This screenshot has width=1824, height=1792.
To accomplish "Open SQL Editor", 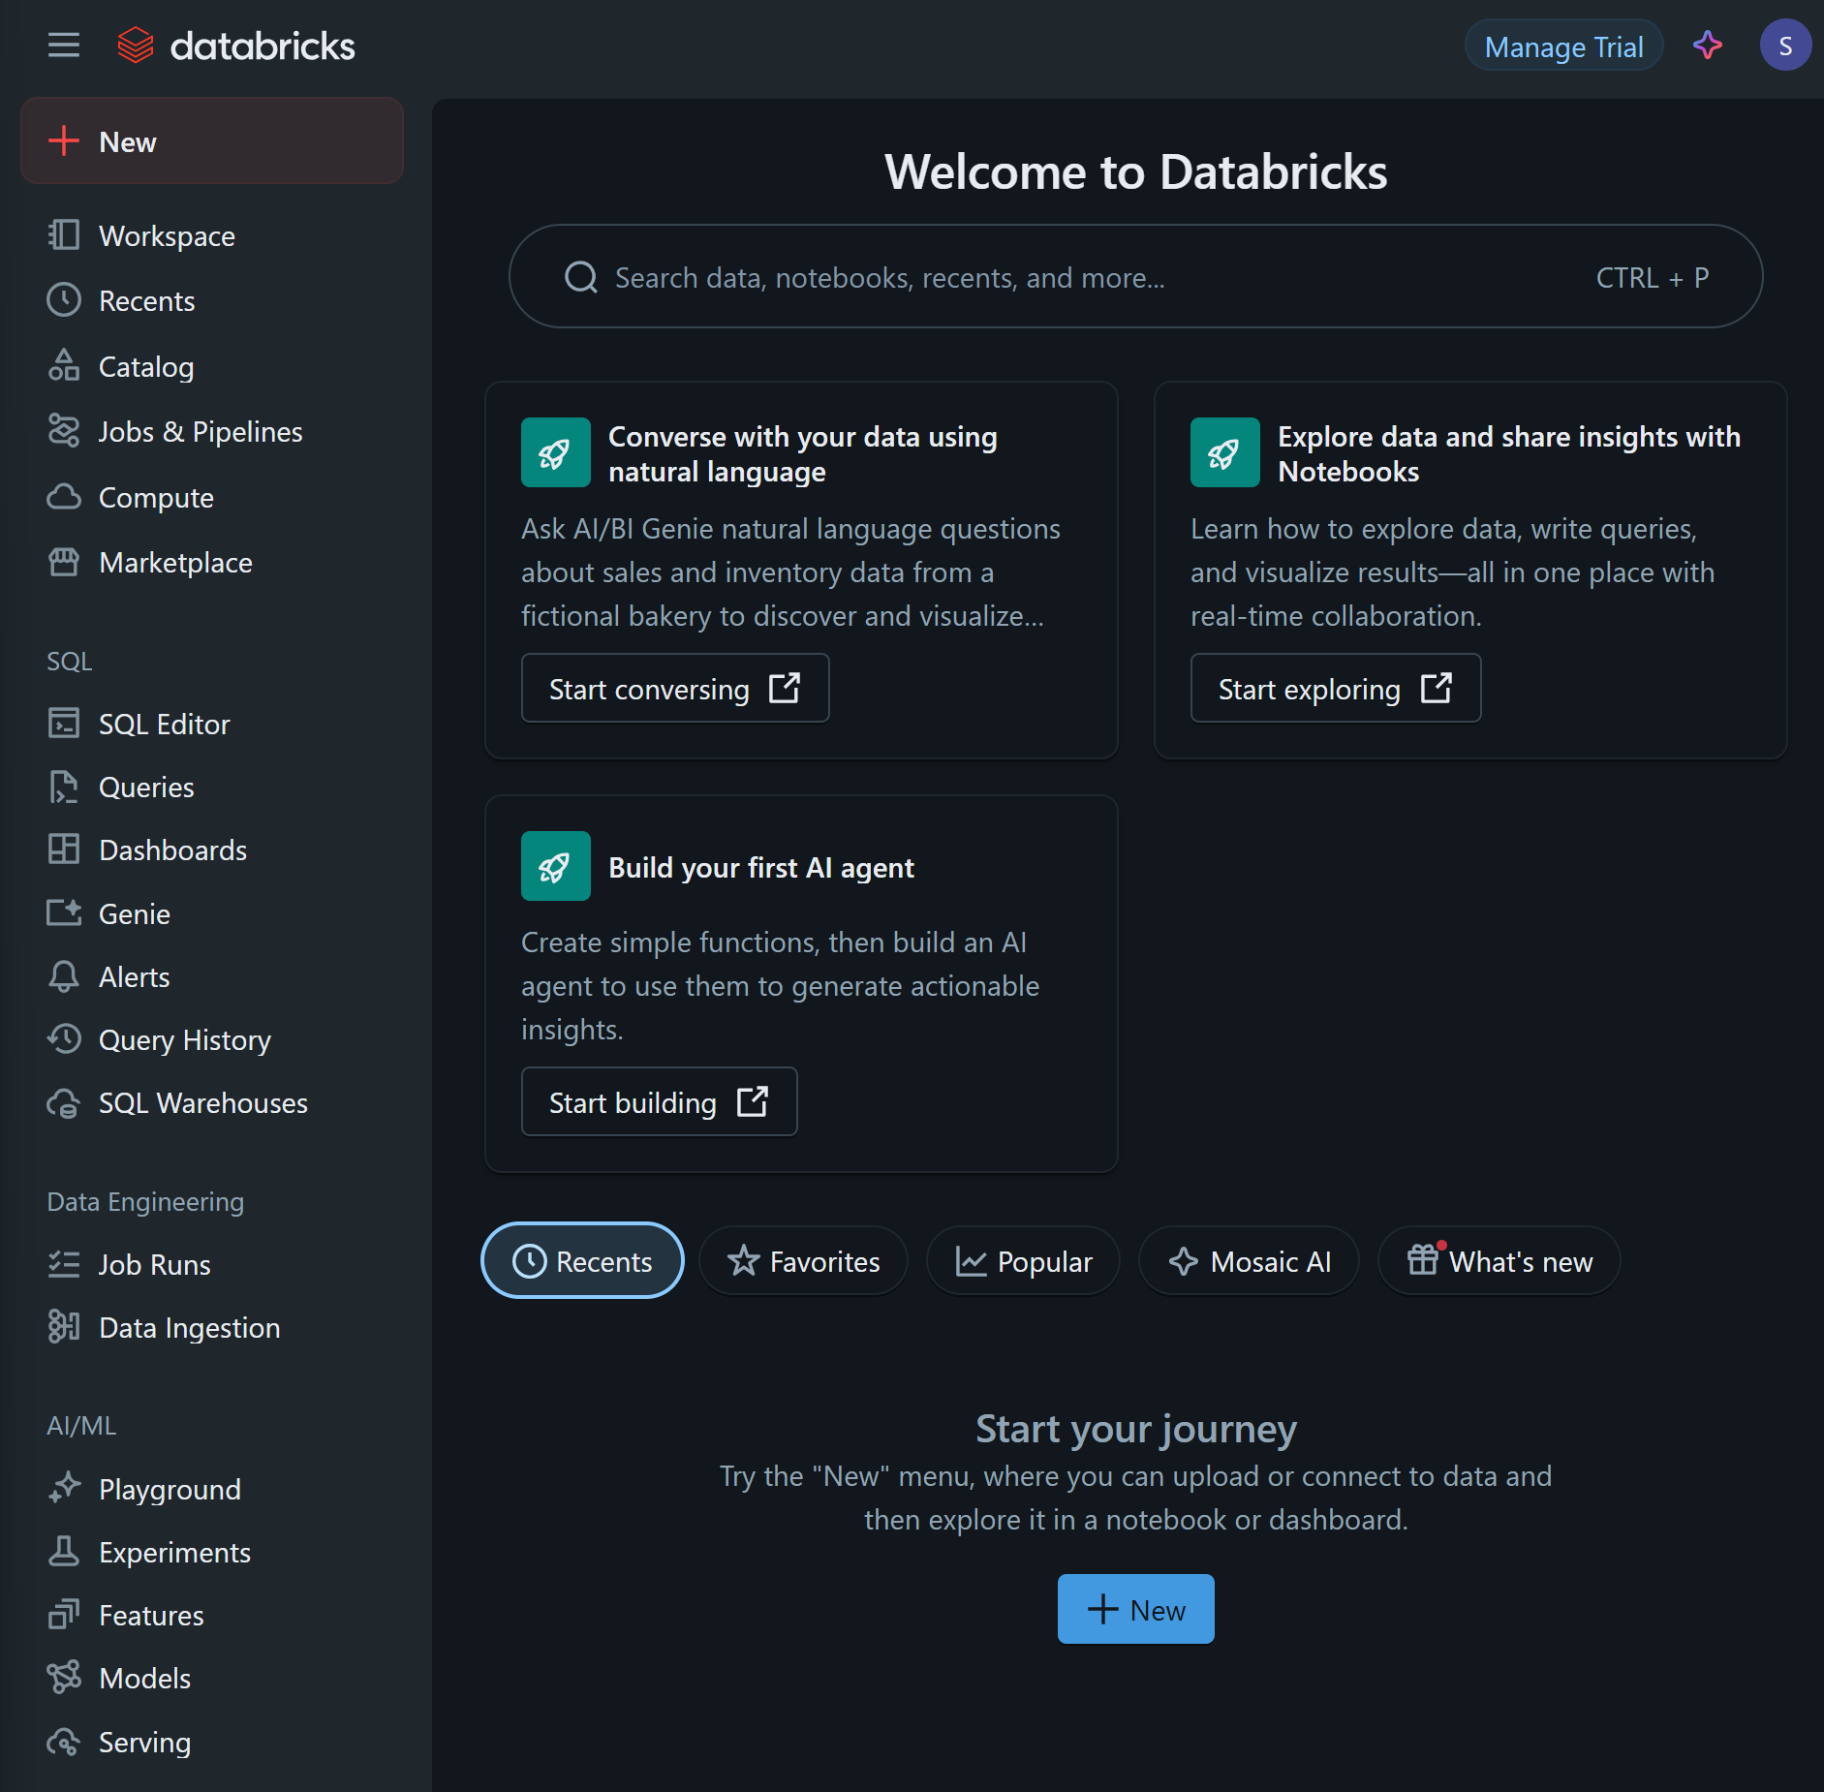I will coord(212,724).
